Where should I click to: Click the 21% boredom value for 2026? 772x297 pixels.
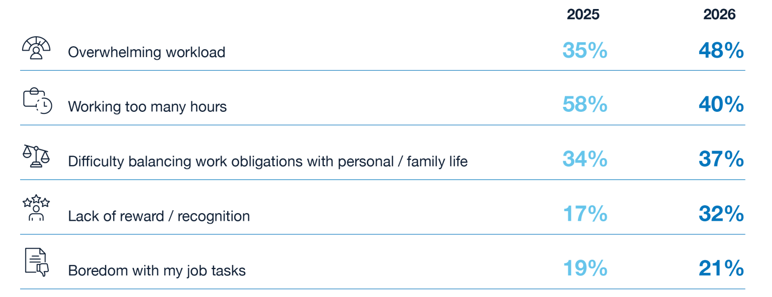pos(721,269)
